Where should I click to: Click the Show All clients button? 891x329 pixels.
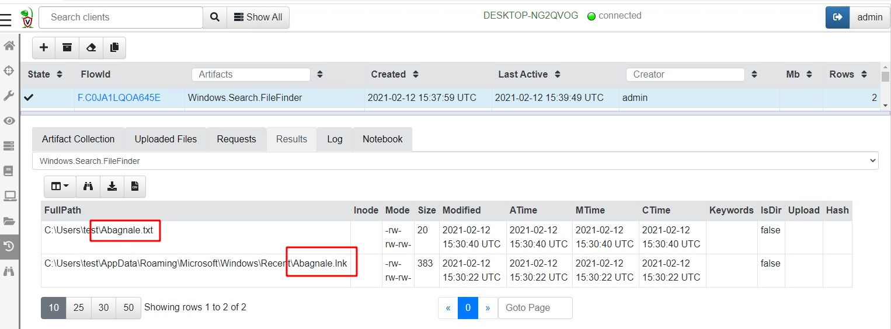(257, 17)
